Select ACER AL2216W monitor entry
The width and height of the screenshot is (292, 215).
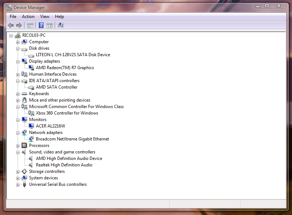[50, 126]
